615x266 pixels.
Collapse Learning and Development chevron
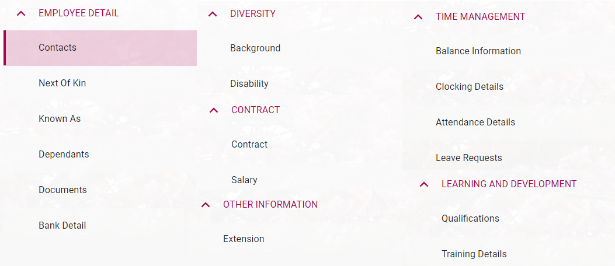coord(425,184)
